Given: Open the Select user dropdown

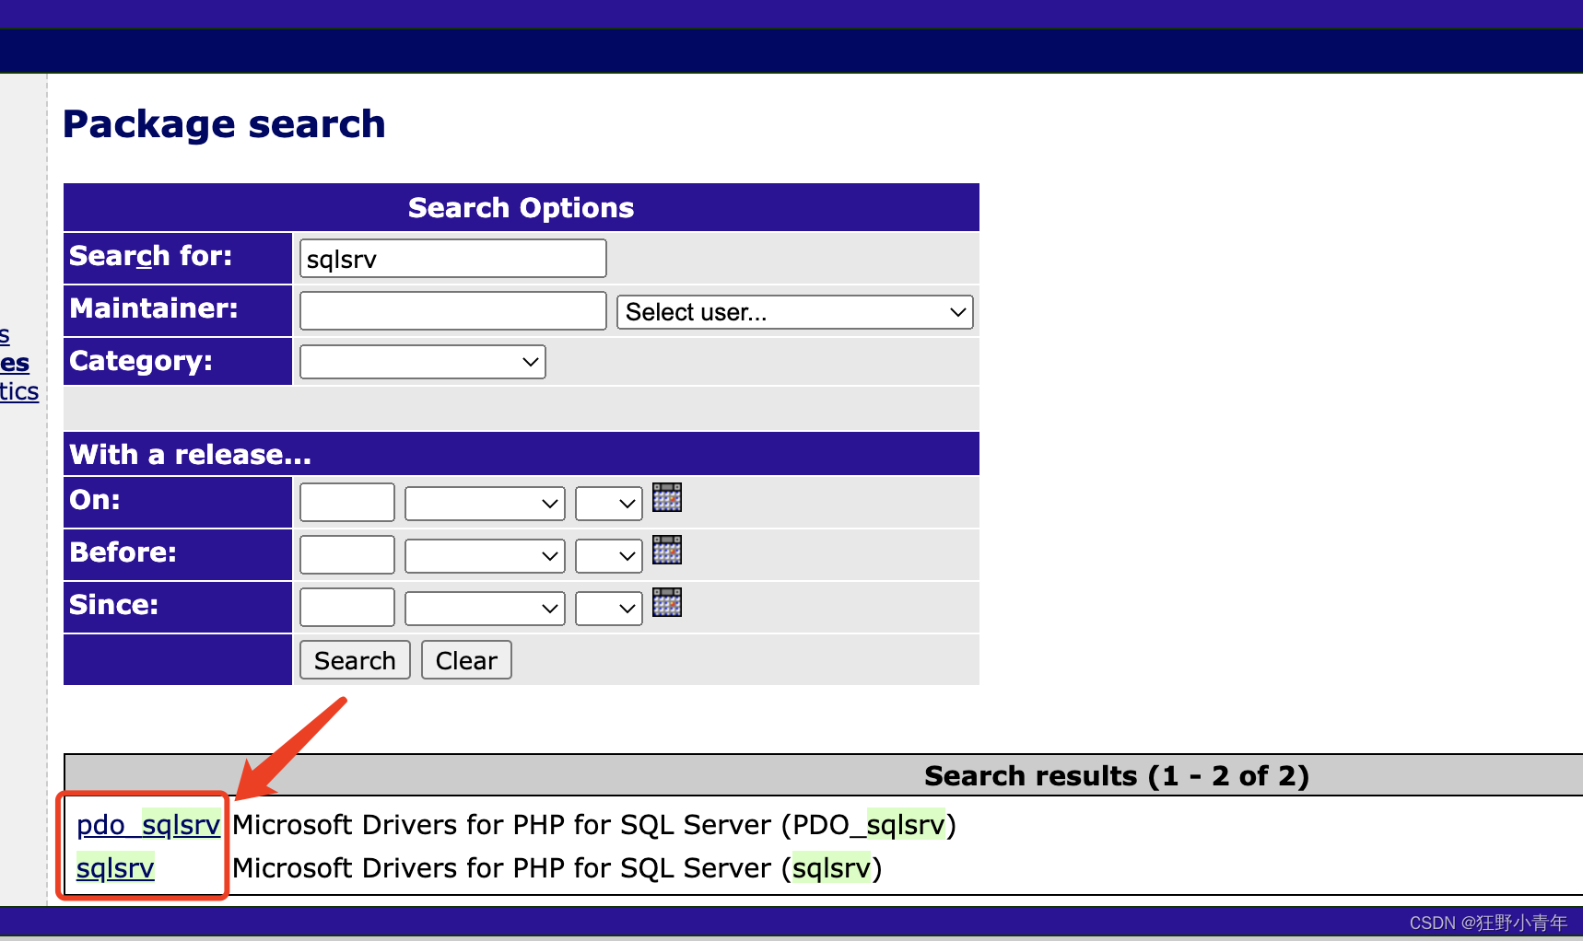Looking at the screenshot, I should coord(794,311).
